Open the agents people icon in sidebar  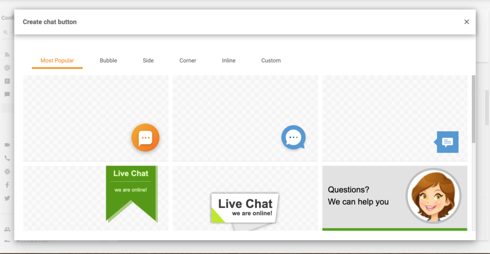coord(7,229)
